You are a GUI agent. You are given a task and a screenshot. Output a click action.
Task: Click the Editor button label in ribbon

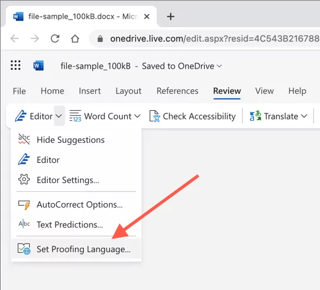click(41, 116)
